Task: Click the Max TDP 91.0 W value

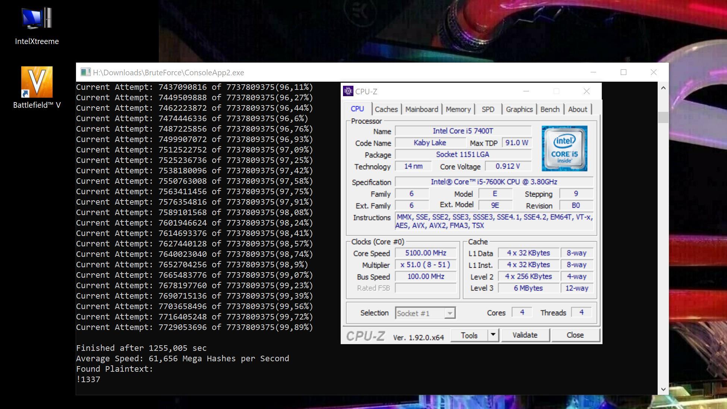Action: (x=517, y=143)
